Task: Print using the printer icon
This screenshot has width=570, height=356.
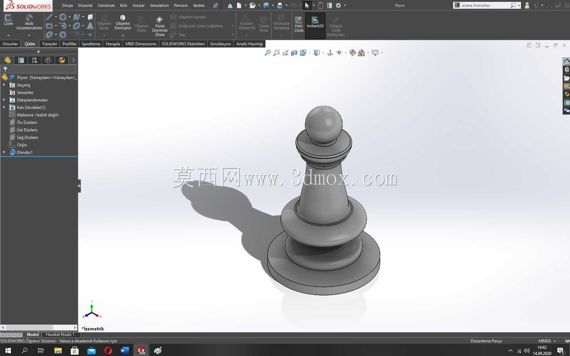Action: [x=280, y=5]
